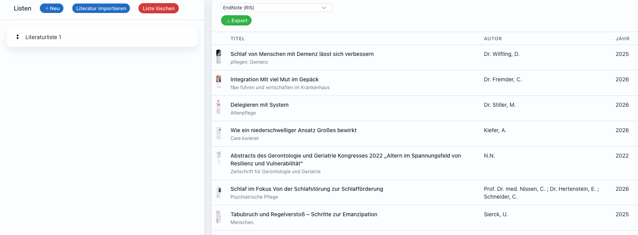638x235 pixels.
Task: Sort by the AUTOR column header
Action: 492,39
